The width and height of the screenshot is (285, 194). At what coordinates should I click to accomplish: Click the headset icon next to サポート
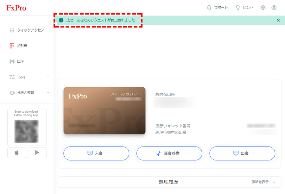(209, 8)
